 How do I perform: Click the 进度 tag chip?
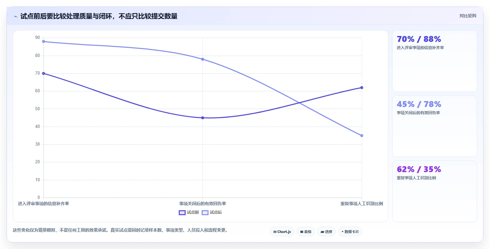(326, 232)
